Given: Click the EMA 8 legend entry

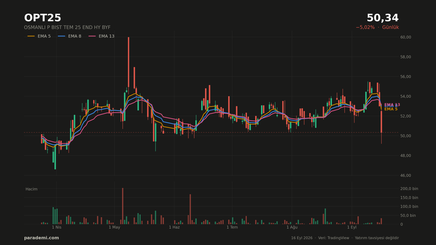Looking at the screenshot, I should (x=69, y=36).
